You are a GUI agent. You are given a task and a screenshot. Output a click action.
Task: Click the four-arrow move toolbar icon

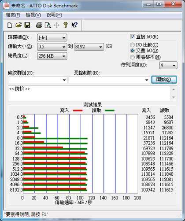point(56,25)
